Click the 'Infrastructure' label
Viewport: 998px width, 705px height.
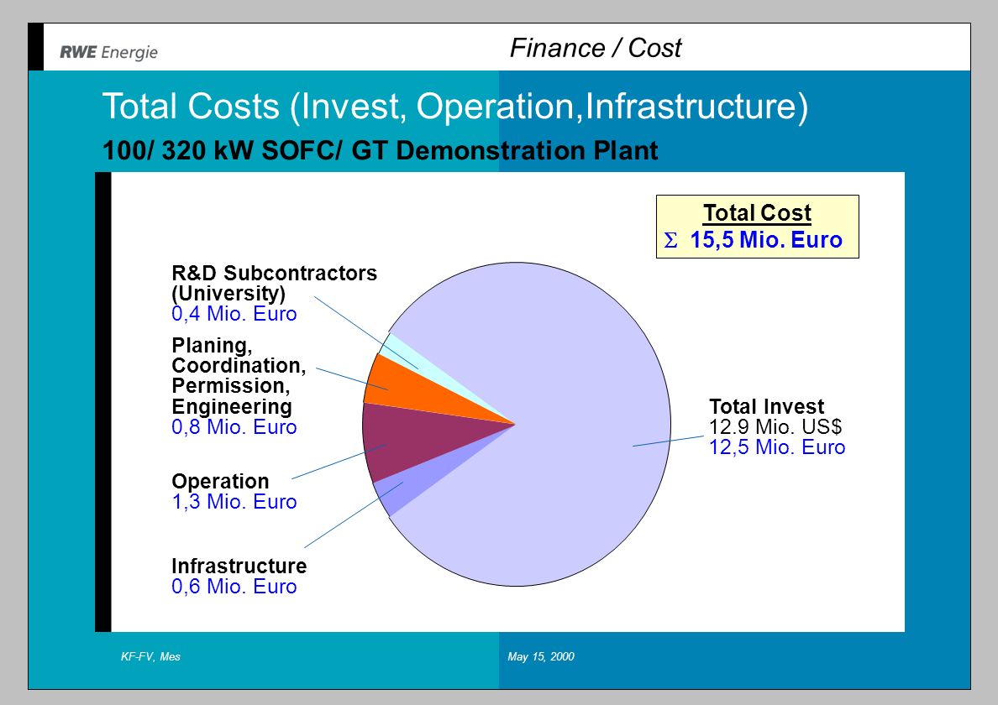[x=239, y=566]
